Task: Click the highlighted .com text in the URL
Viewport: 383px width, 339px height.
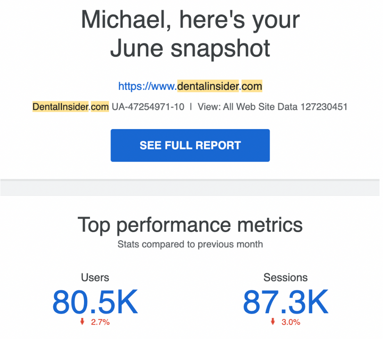Action: 252,86
